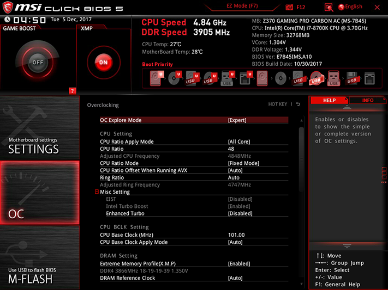
Task: Switch to EZ Mode (F7)
Action: 242,5
